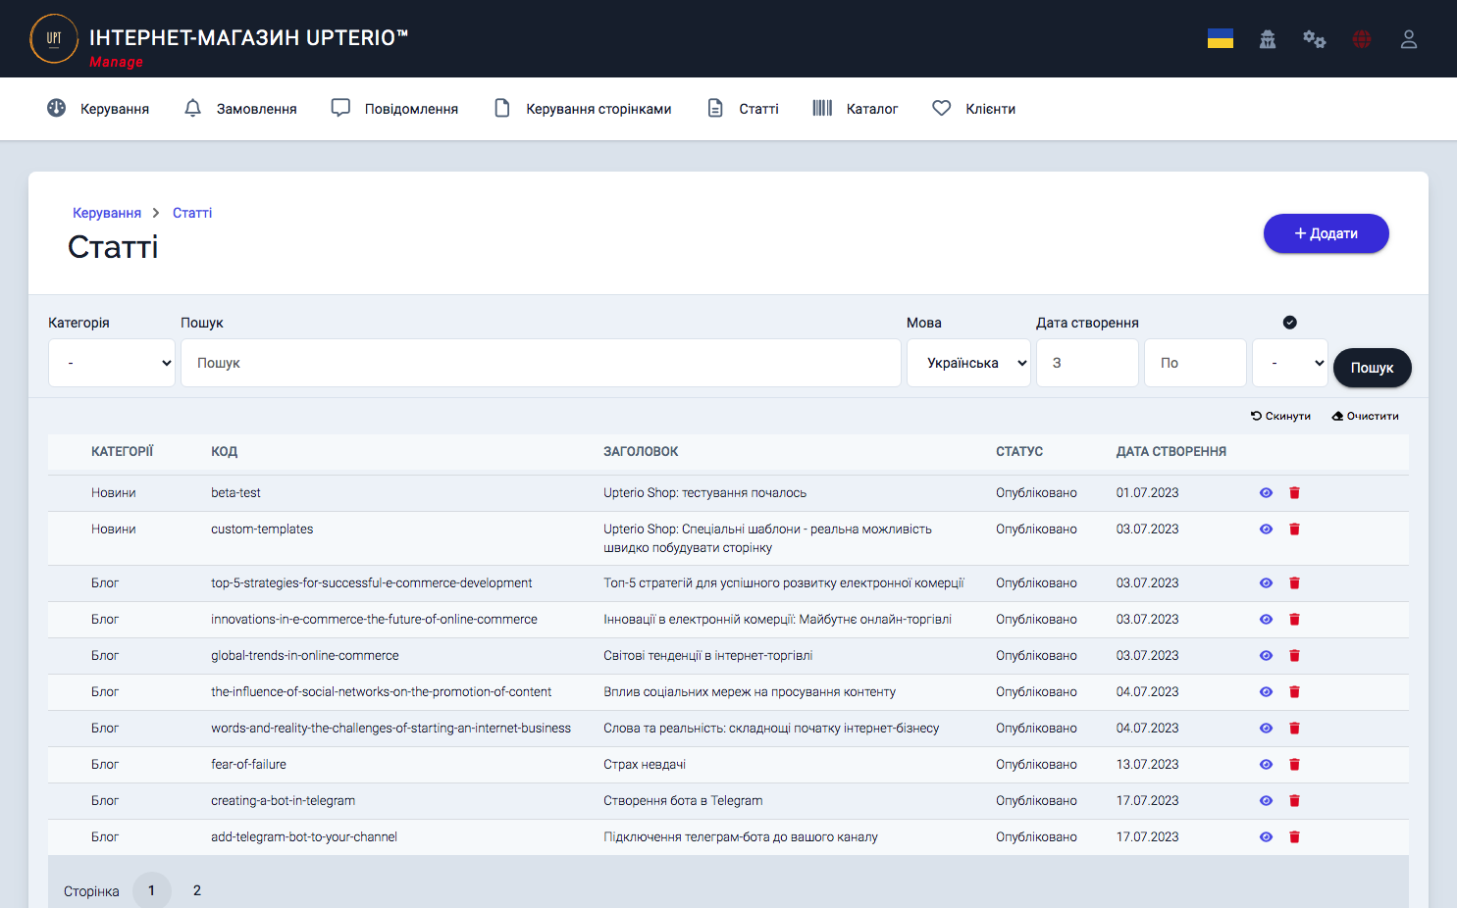Screen dimensions: 1457x908
Task: Click the '13.07.2023' date cell
Action: (x=1148, y=765)
